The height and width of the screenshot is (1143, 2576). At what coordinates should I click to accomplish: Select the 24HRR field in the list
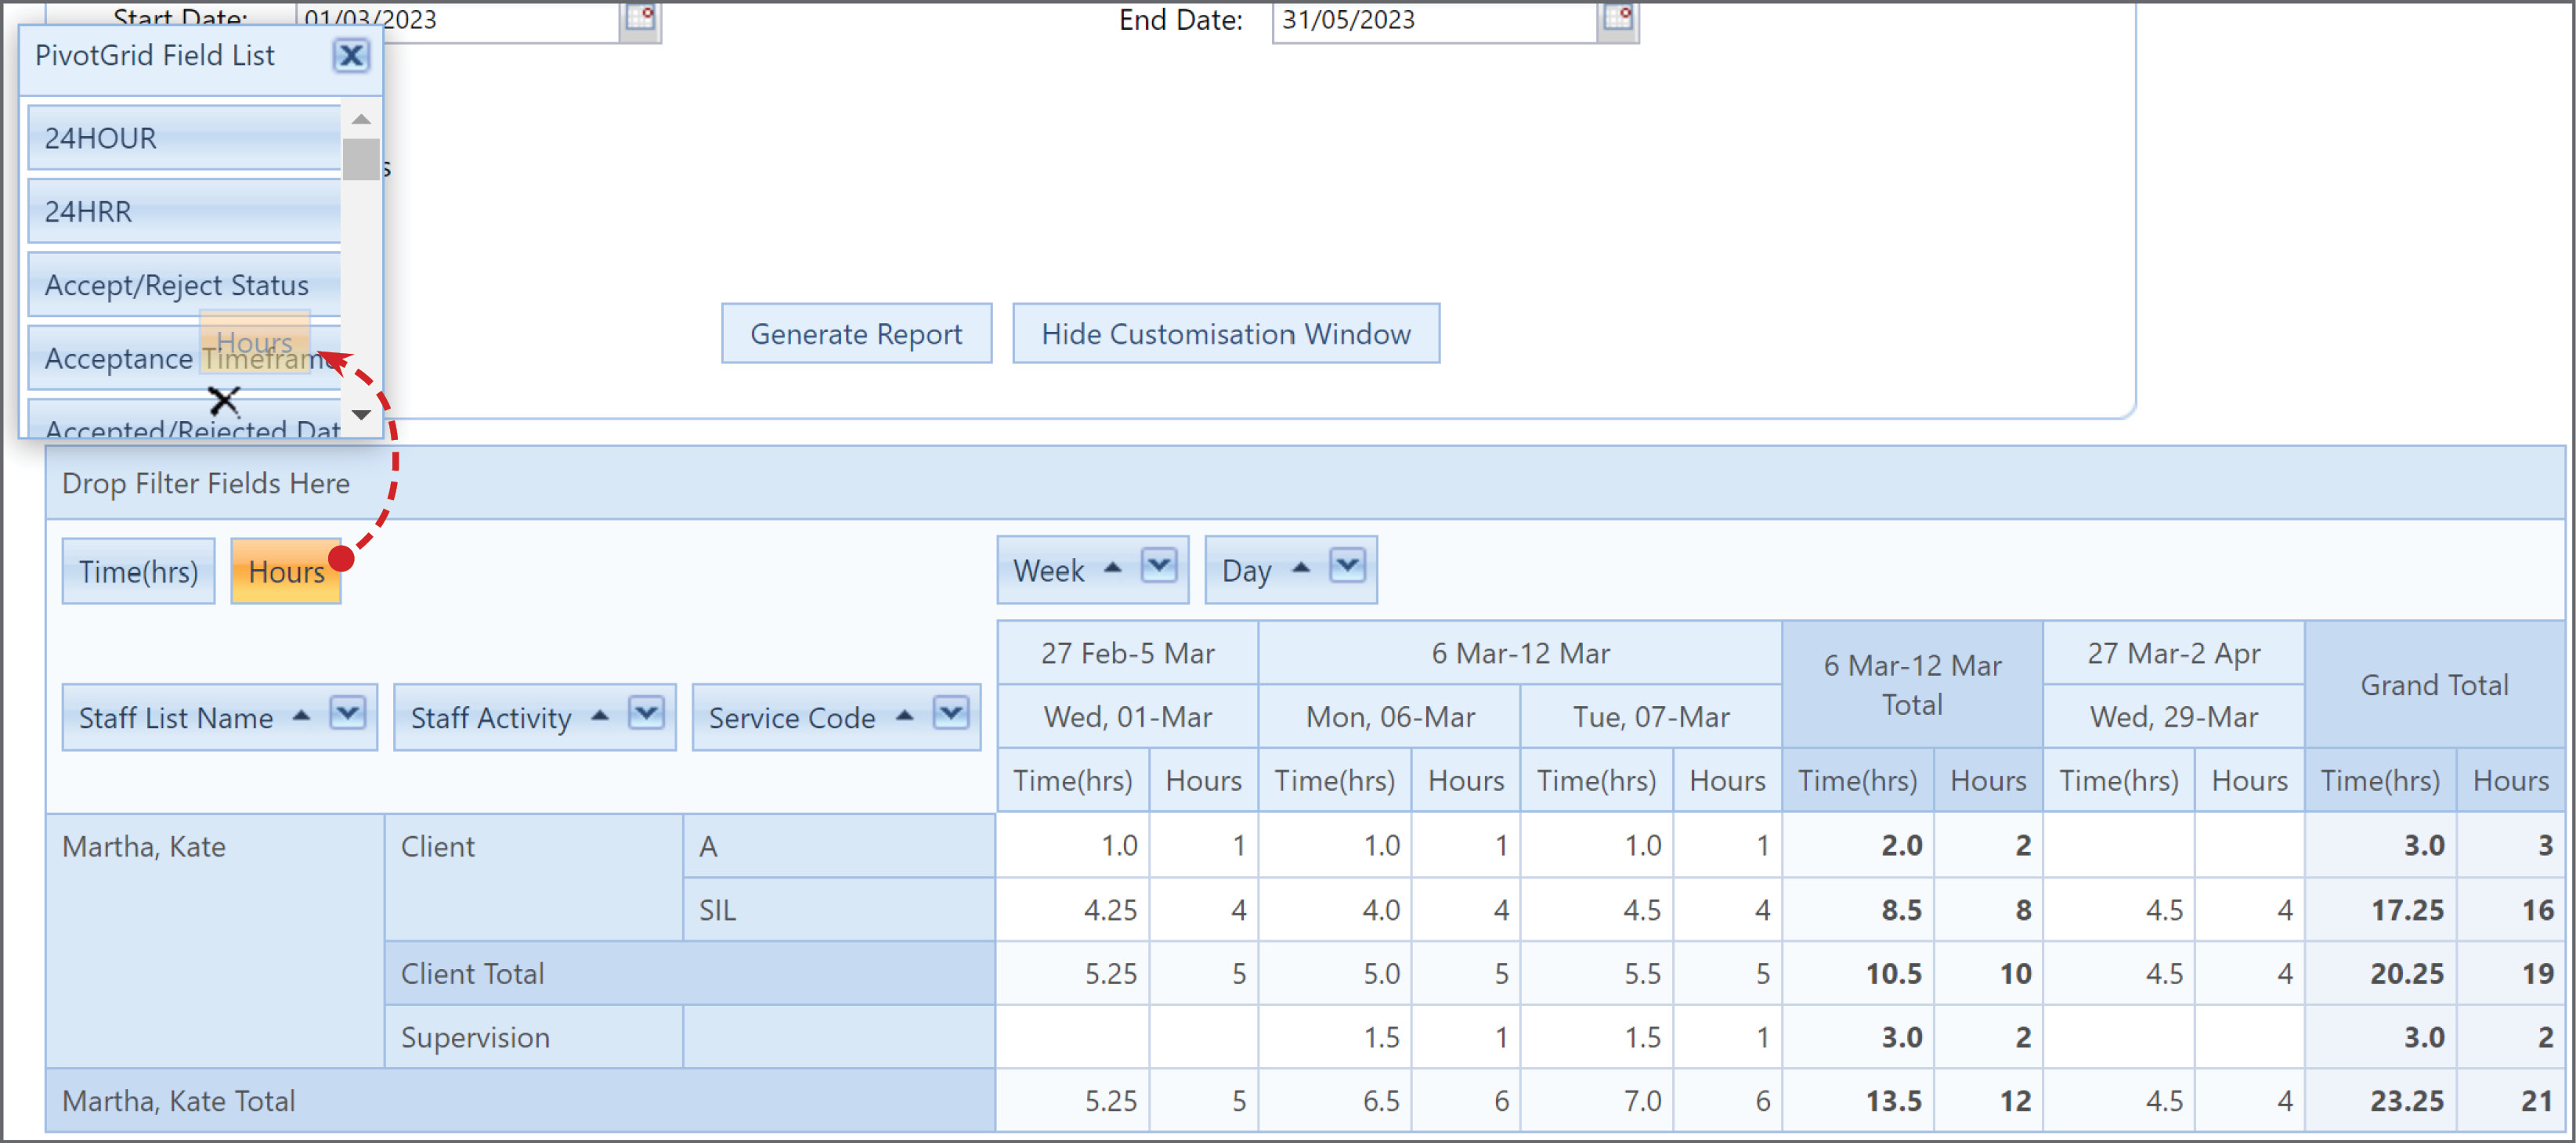(x=184, y=211)
